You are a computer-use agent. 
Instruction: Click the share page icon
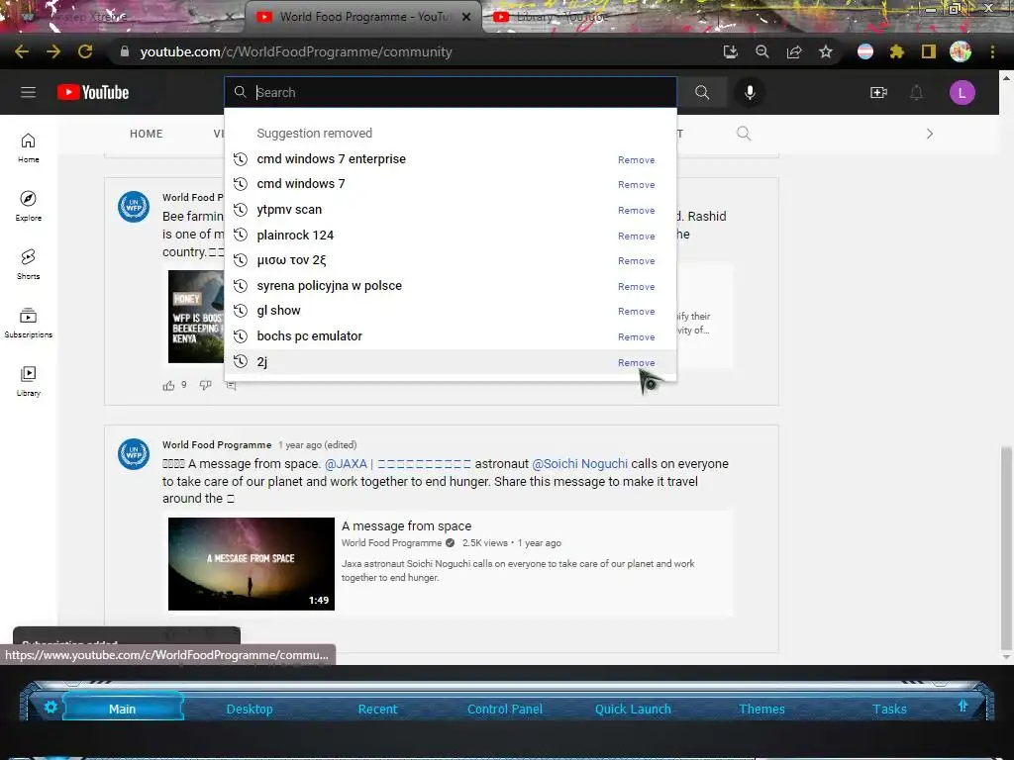[x=793, y=51]
